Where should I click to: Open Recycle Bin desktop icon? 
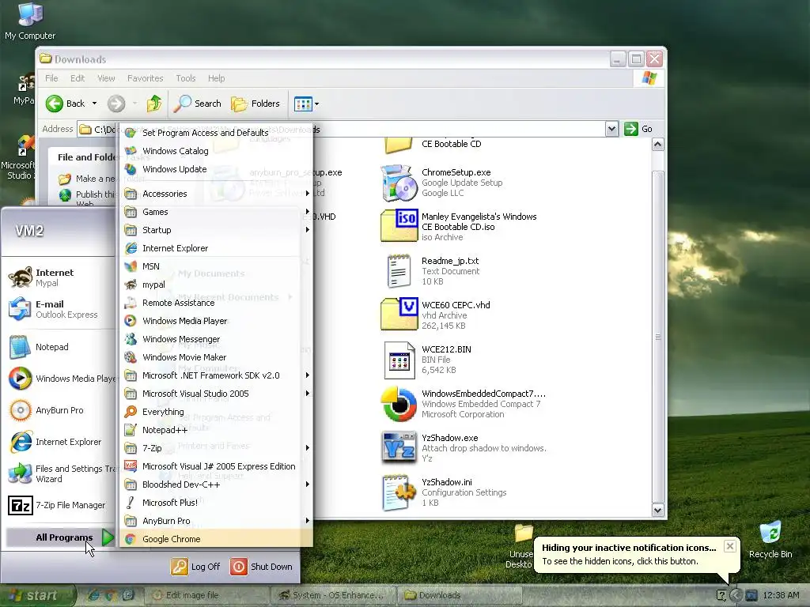(x=770, y=539)
